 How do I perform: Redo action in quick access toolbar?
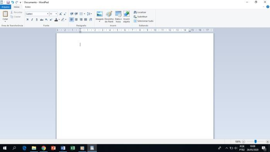(x=17, y=2)
